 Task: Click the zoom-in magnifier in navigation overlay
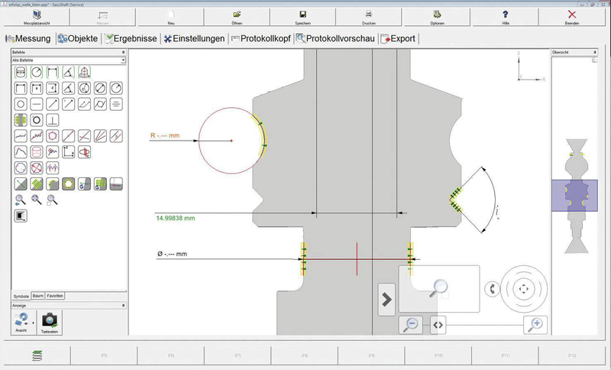coord(535,324)
